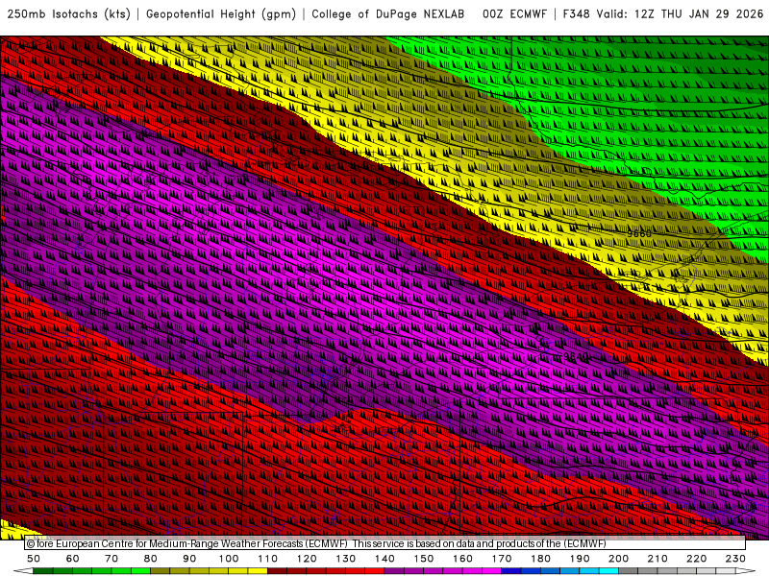The height and width of the screenshot is (576, 769).
Task: Click the 9660 height contour label
Action: tap(639, 233)
